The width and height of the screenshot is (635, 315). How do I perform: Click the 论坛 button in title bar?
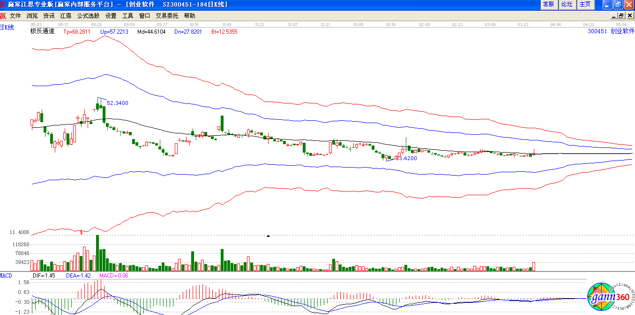point(567,4)
